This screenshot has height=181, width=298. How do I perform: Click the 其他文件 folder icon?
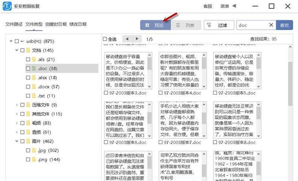[x=28, y=114]
